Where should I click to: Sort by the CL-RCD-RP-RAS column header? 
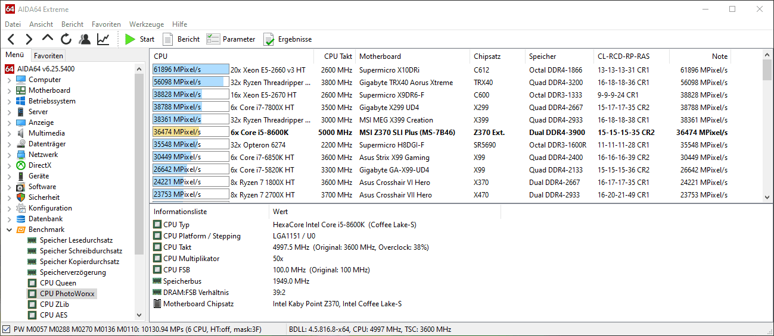[x=631, y=56]
